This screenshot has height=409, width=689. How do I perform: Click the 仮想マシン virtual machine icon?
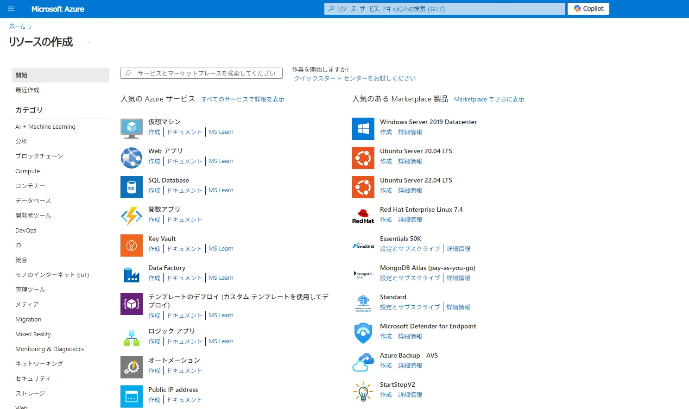132,129
